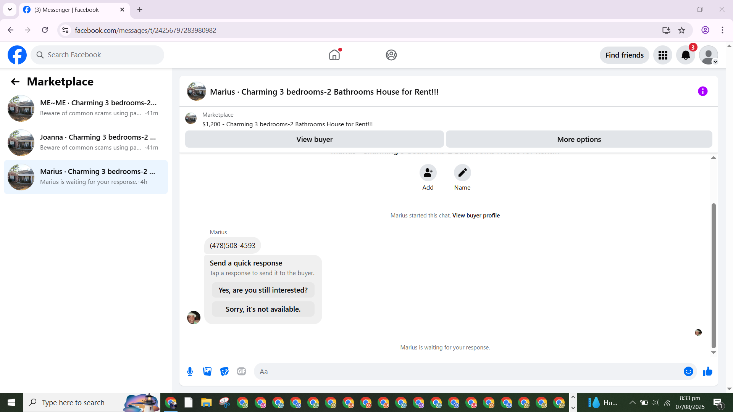Click the View buyer button
Image resolution: width=733 pixels, height=412 pixels.
tap(314, 139)
